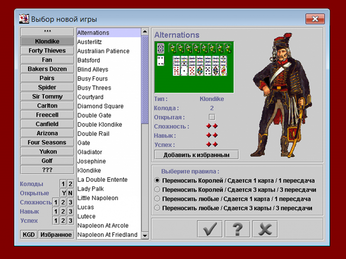Select rule Переносить Королей with 3 cards dealt

157,190
